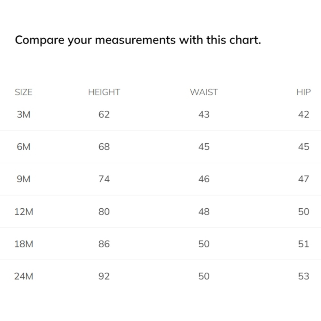Select the 9M size row label
The image size is (321, 321).
pos(24,179)
